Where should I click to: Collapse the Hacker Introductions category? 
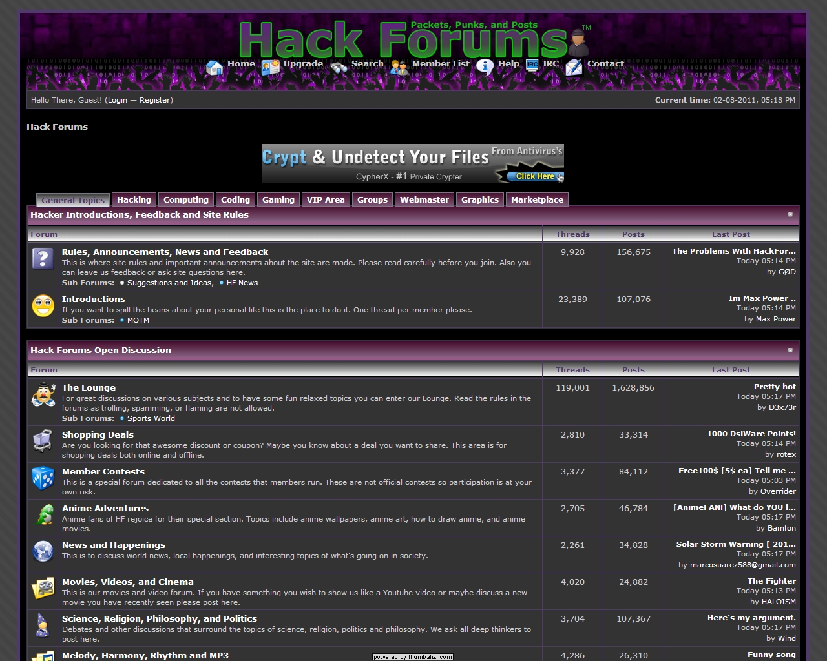(790, 214)
